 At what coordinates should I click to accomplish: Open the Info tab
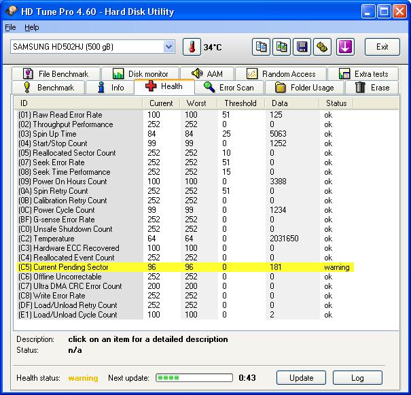tap(110, 87)
